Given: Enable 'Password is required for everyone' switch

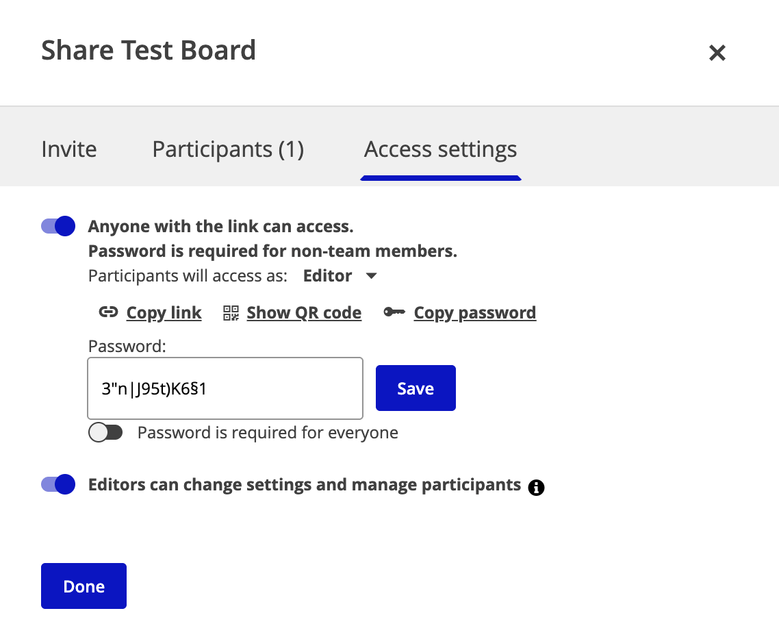Looking at the screenshot, I should coord(105,433).
